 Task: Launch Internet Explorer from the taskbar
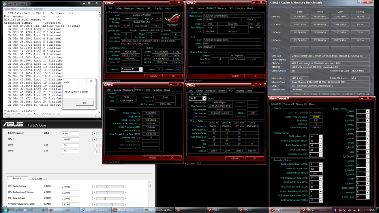tap(16, 210)
